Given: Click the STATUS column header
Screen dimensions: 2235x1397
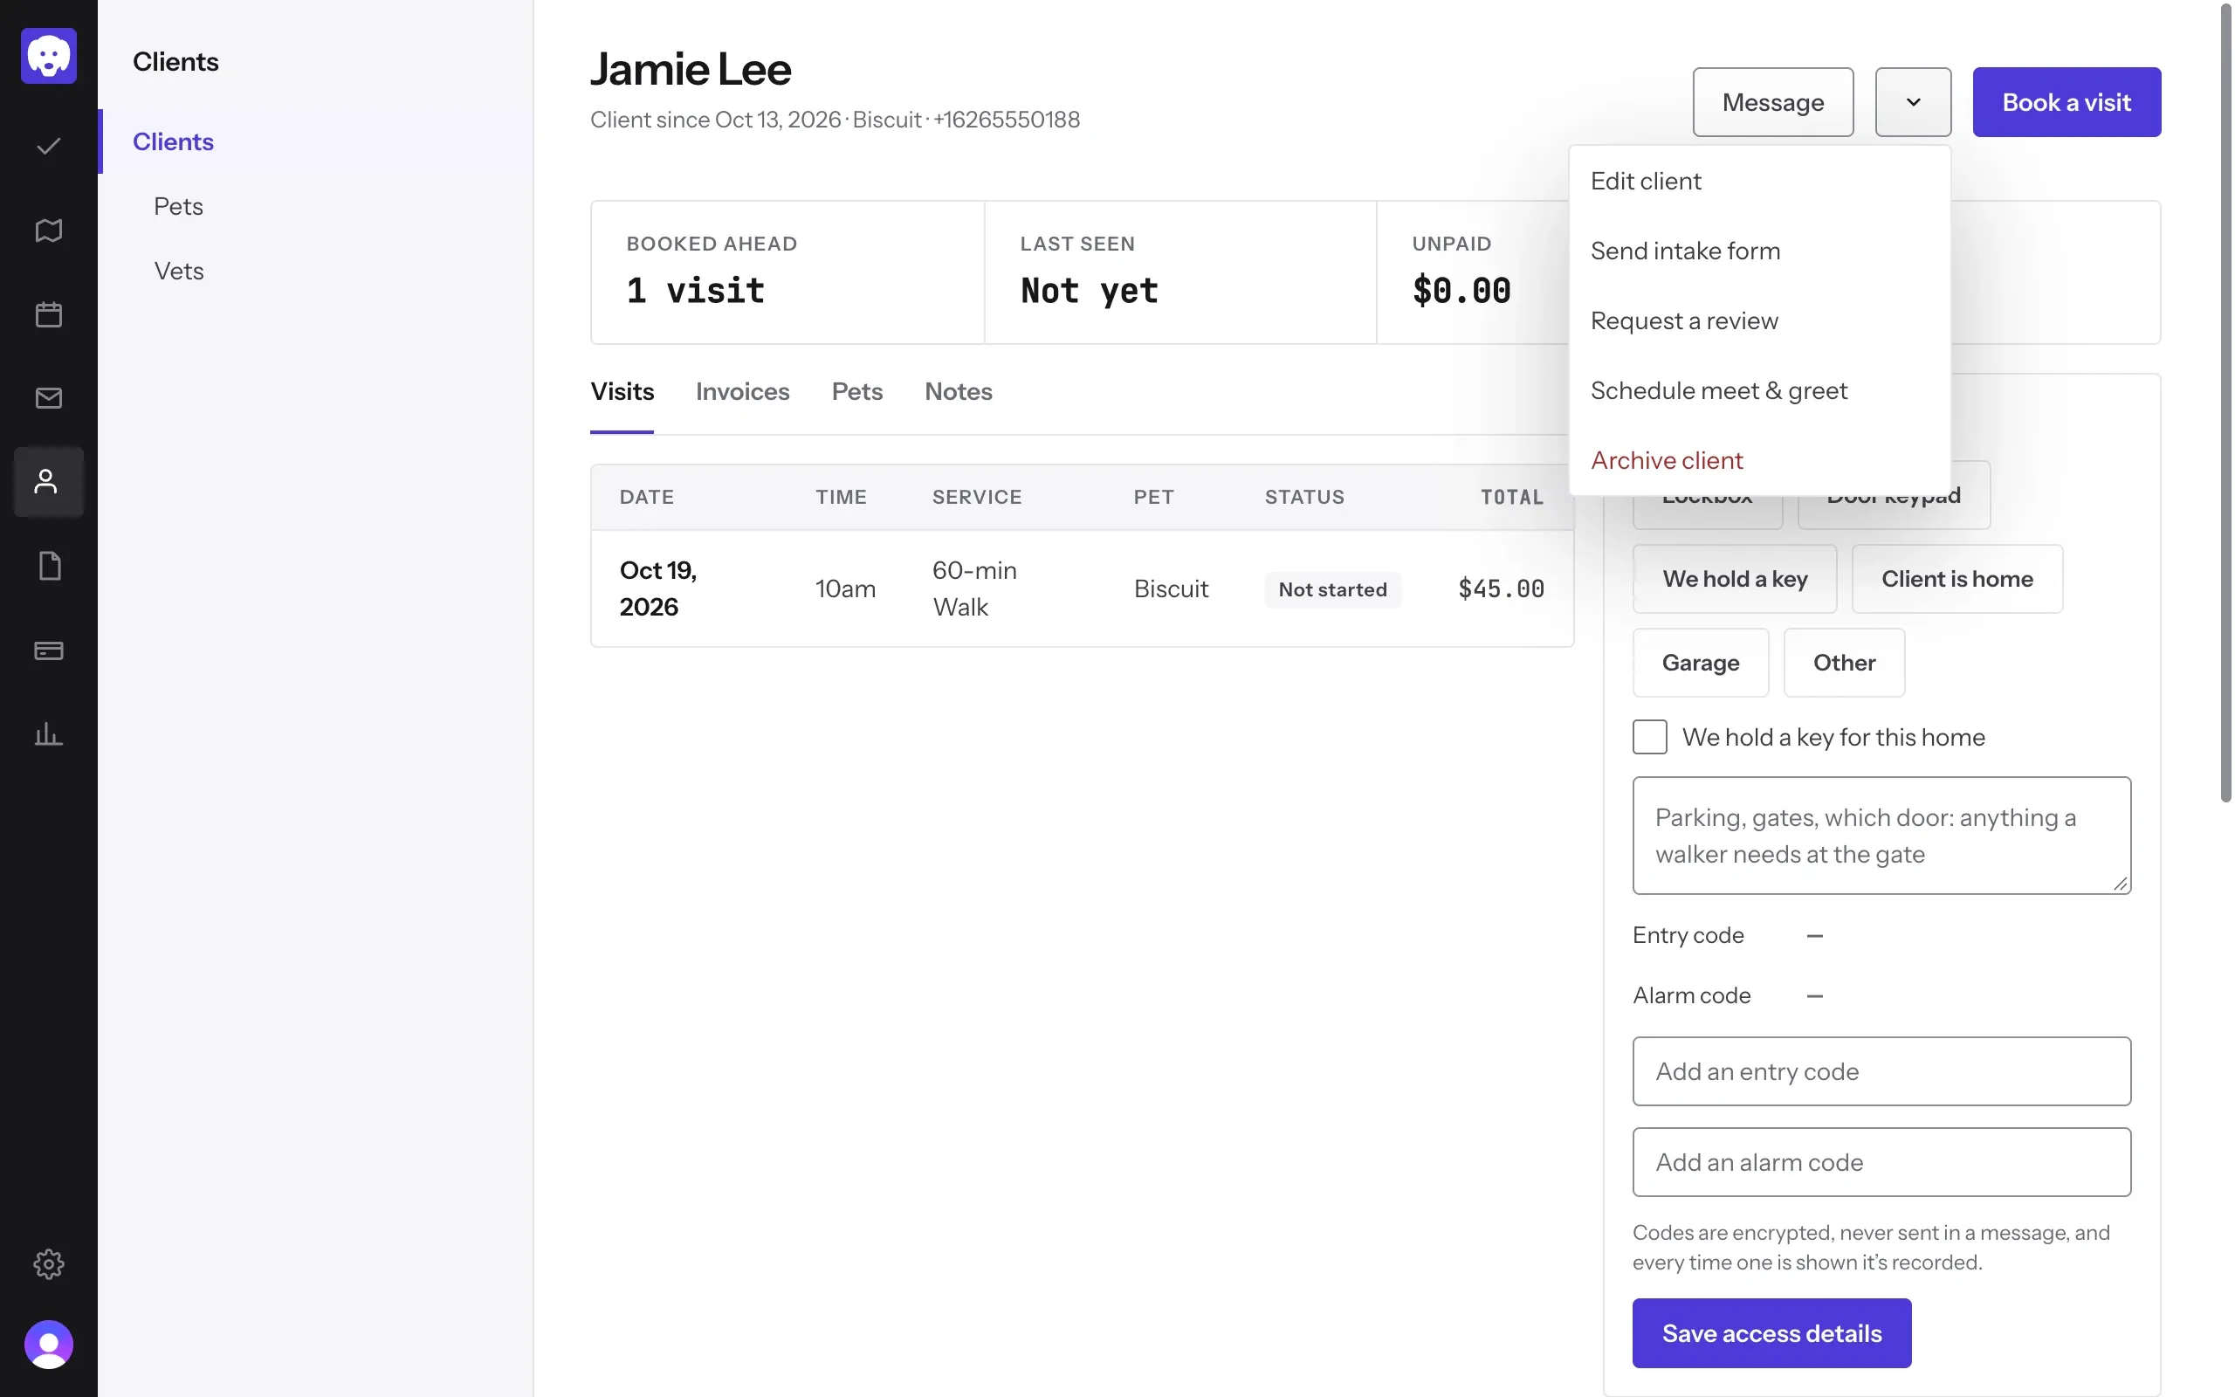Looking at the screenshot, I should [x=1304, y=497].
